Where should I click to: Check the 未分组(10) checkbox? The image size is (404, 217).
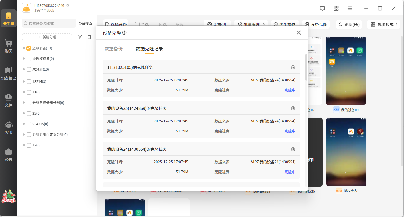coord(29,69)
